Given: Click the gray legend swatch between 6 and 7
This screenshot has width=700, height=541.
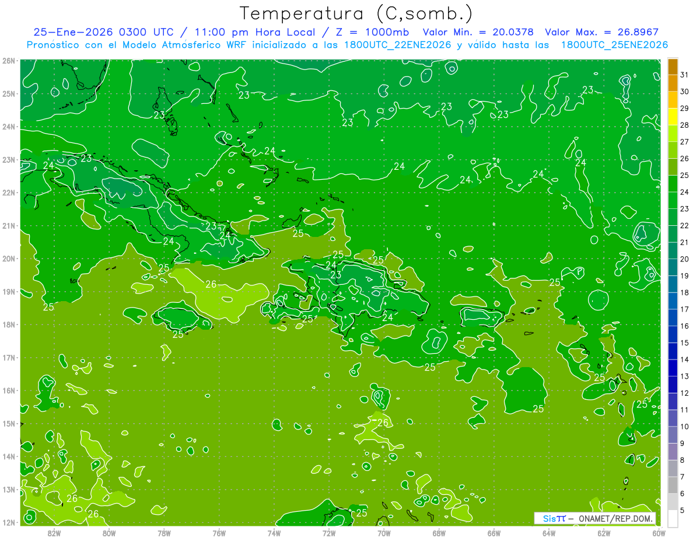Looking at the screenshot, I should (x=673, y=485).
